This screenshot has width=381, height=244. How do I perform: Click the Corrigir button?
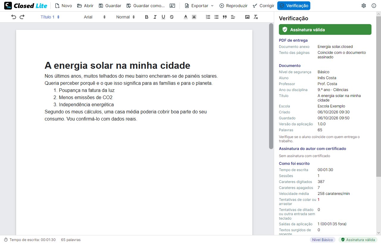pyautogui.click(x=263, y=6)
